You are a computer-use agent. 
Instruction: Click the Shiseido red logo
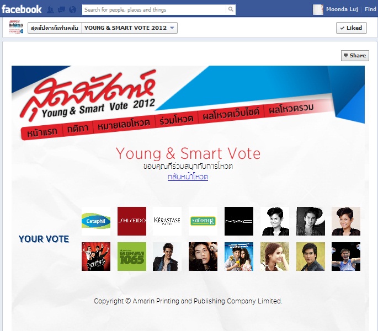132,221
